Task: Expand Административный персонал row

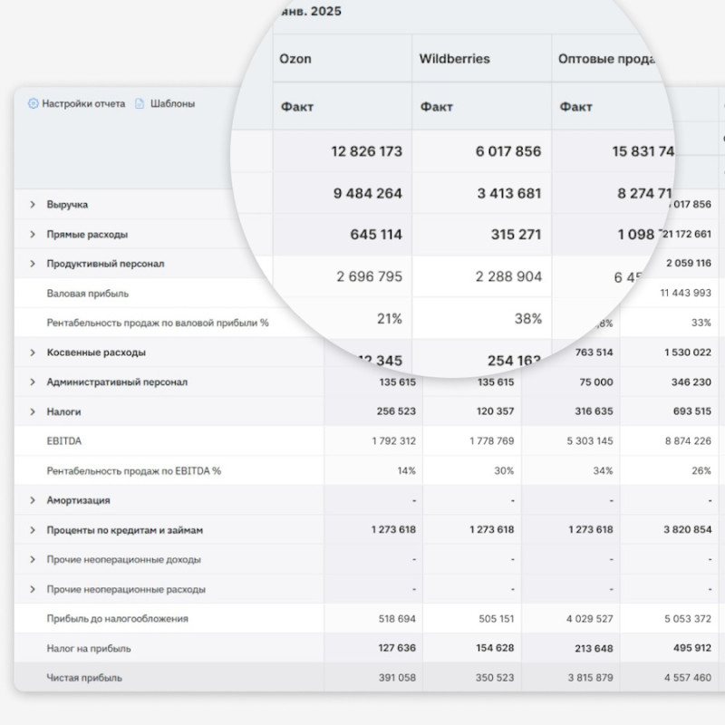Action: point(33,382)
